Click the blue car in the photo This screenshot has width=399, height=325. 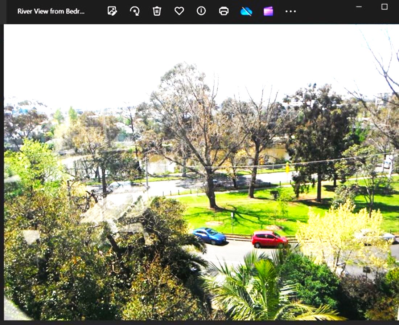[209, 236]
